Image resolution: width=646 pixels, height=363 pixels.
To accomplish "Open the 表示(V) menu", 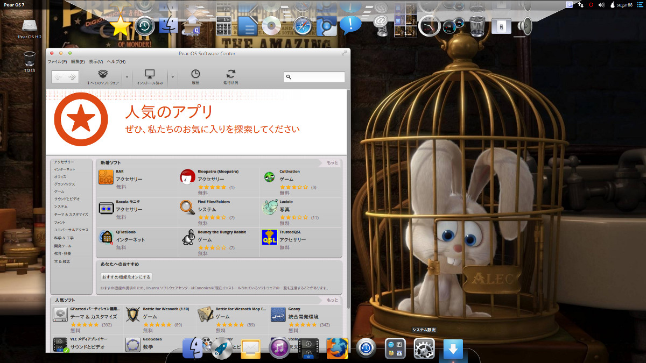I will (96, 62).
